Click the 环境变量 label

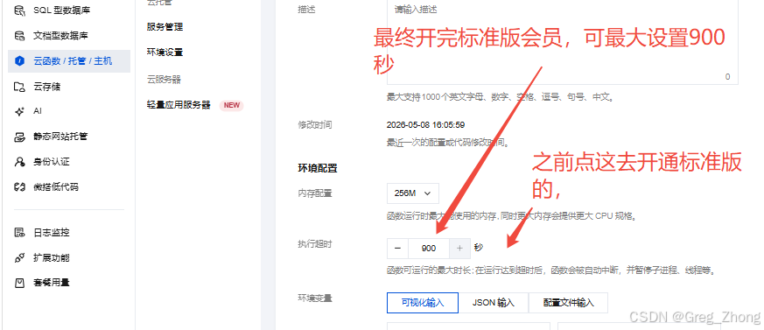point(315,298)
